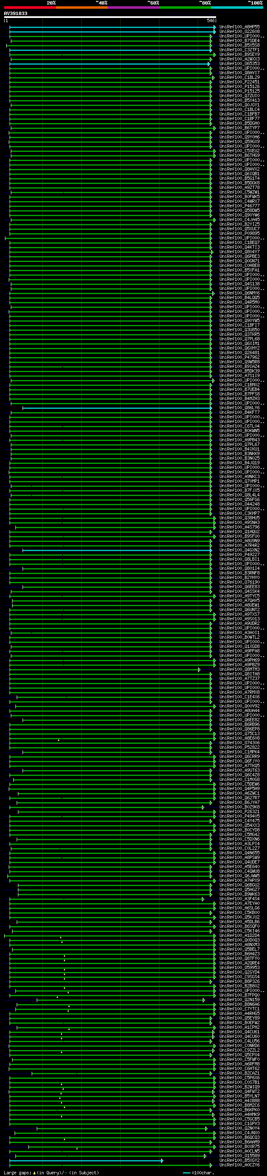Click the purple ~60% identity legend segment
Viewport: 267px width, 1176px height.
tap(134, 8)
